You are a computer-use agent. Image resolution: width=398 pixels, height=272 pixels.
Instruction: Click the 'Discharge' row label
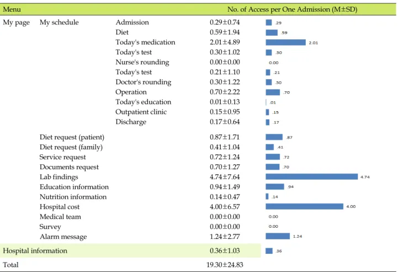pyautogui.click(x=131, y=122)
